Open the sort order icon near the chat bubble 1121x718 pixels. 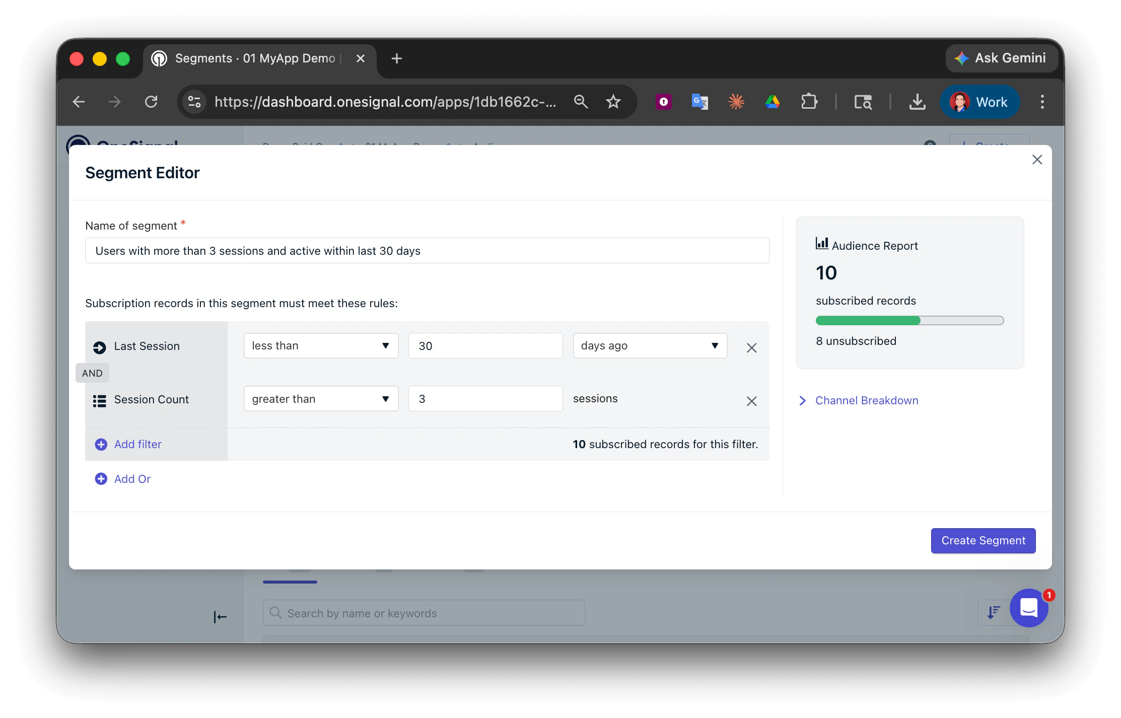993,613
